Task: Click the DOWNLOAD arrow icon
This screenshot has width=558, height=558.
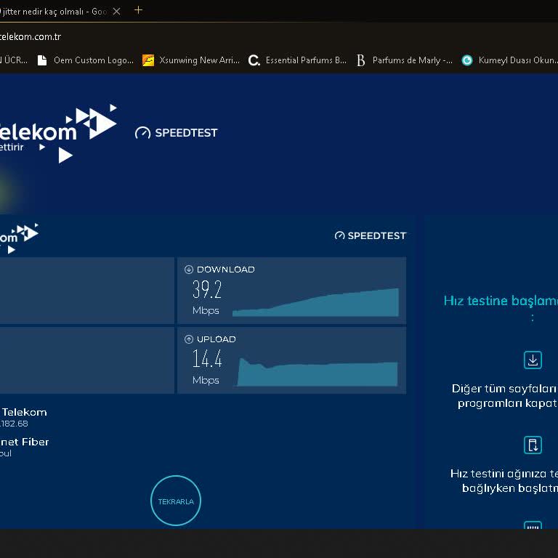Action: tap(189, 270)
